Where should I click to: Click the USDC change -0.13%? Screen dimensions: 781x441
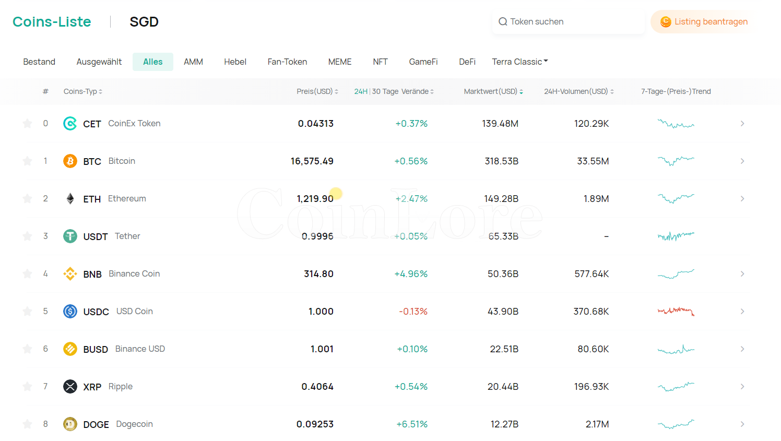[413, 312]
